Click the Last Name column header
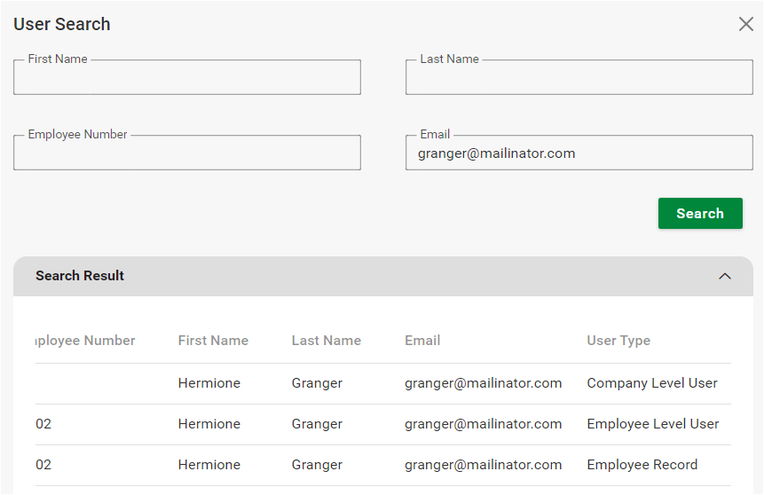 coord(326,341)
